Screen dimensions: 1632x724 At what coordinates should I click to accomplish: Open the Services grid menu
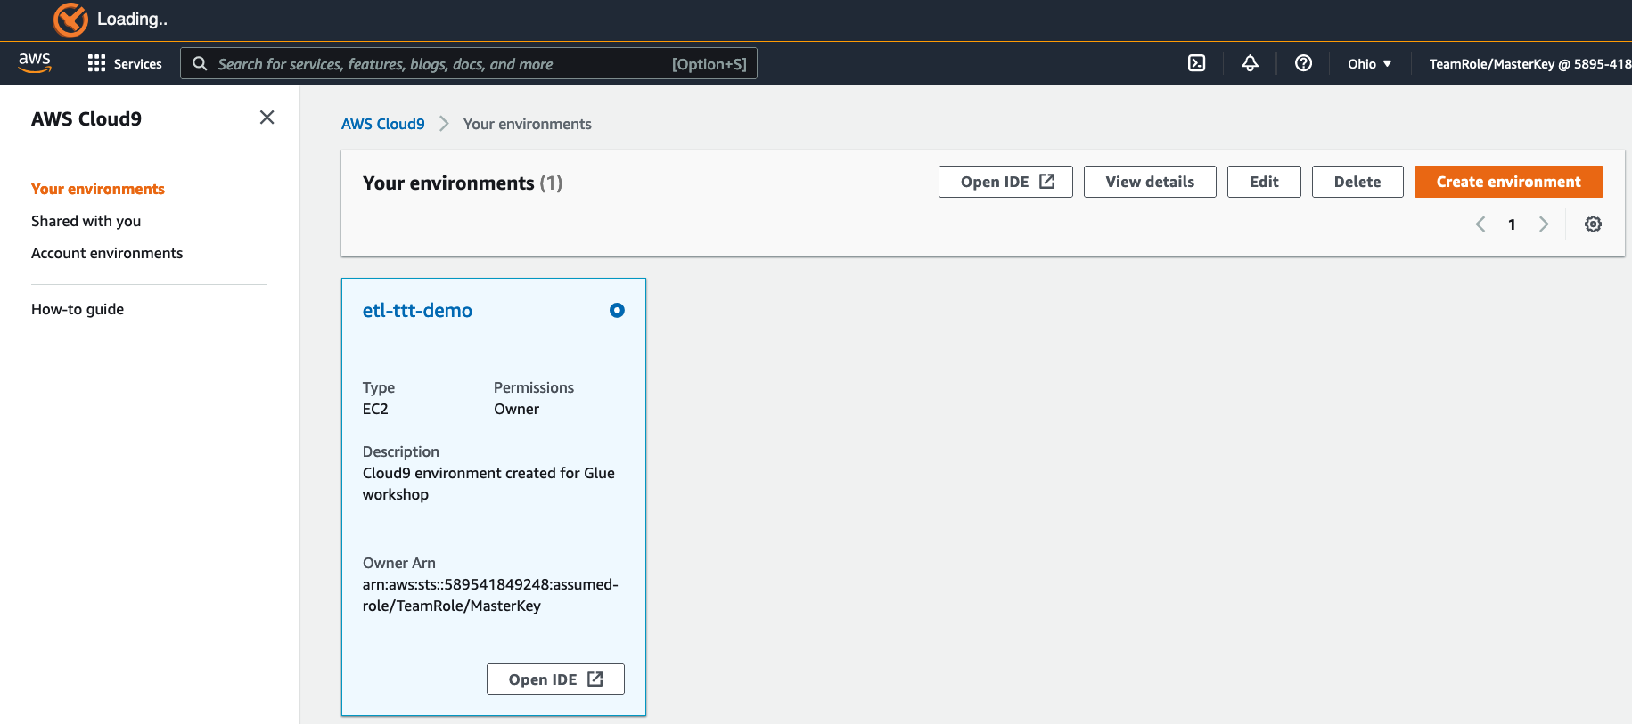tap(125, 64)
